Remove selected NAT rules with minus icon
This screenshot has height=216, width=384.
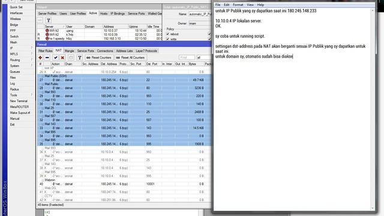(x=47, y=58)
